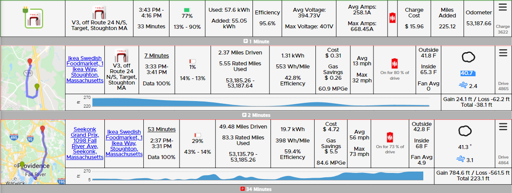Open the Stoughton route map thumbnail
Image resolution: width=512 pixels, height=193 pixels.
click(x=33, y=78)
